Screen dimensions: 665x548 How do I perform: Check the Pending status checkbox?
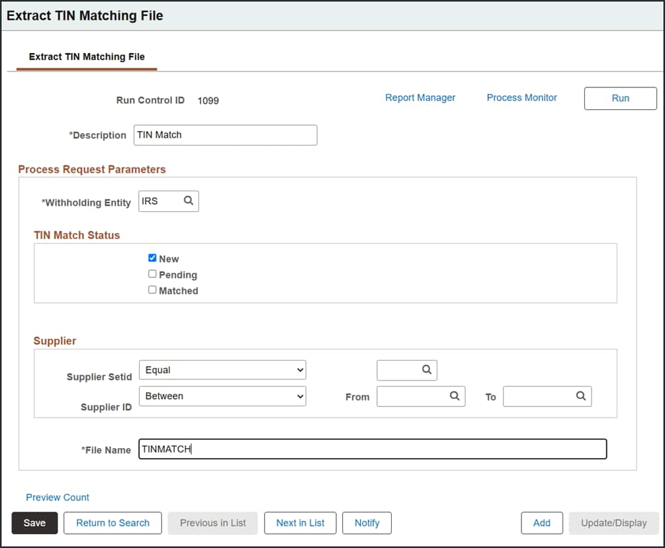[x=152, y=274]
